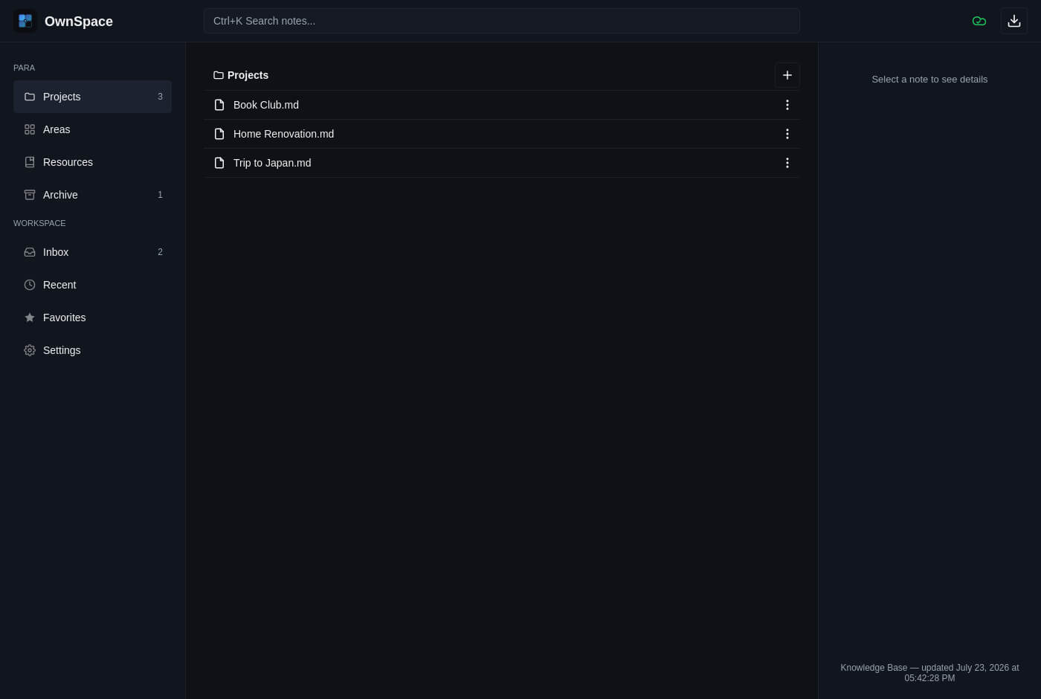Click the folder icon in Projects header

point(219,75)
